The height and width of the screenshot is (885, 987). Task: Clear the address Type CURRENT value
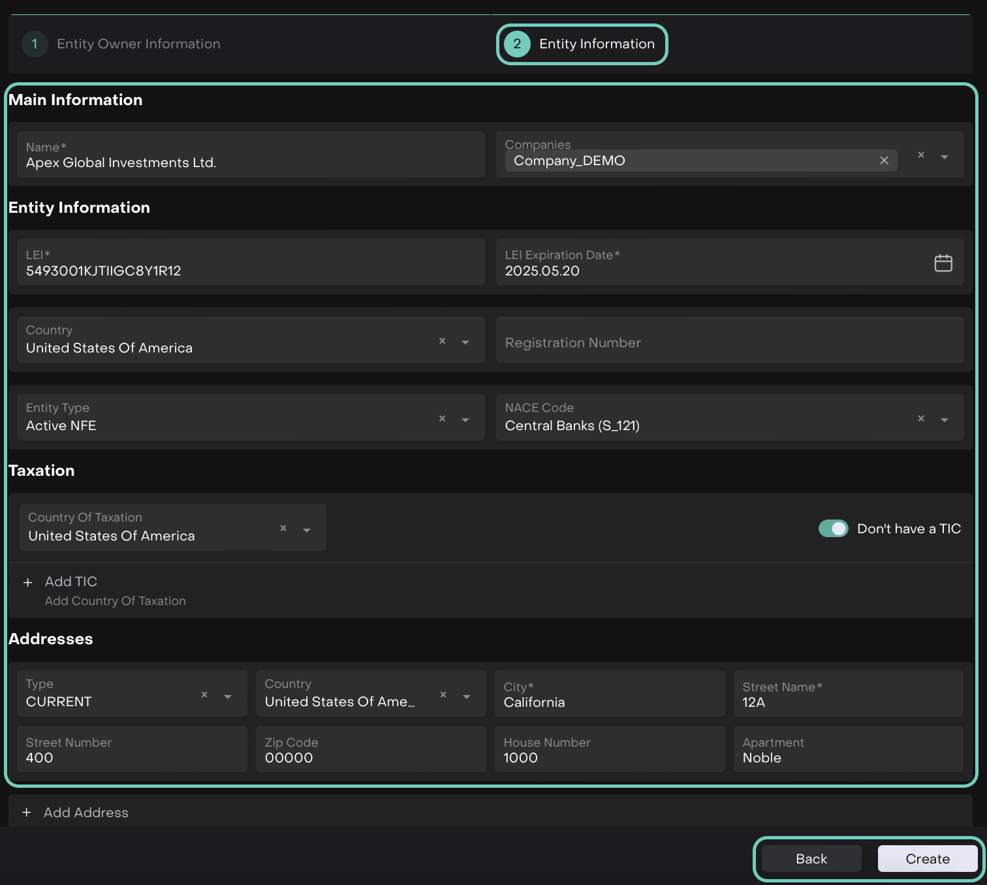(204, 694)
